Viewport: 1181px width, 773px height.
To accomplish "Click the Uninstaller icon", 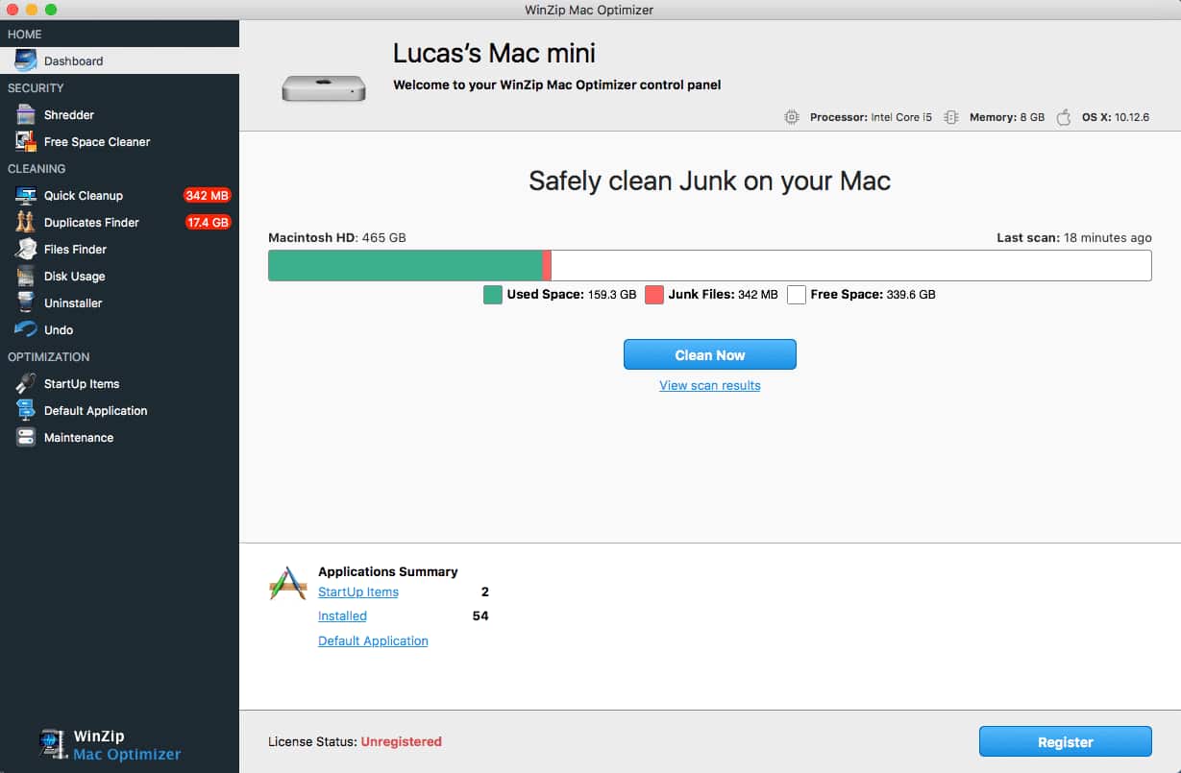I will (x=25, y=302).
